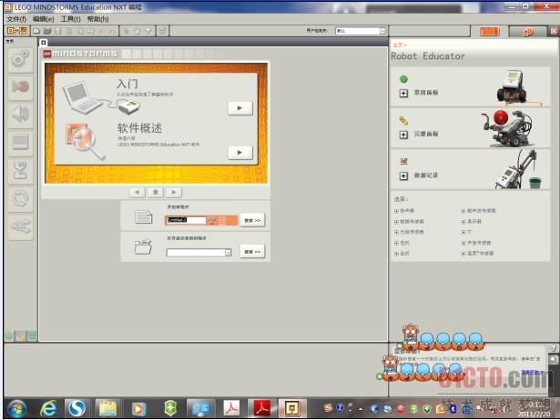Click the new program name input field
Screen dimensions: 560x420
point(186,220)
